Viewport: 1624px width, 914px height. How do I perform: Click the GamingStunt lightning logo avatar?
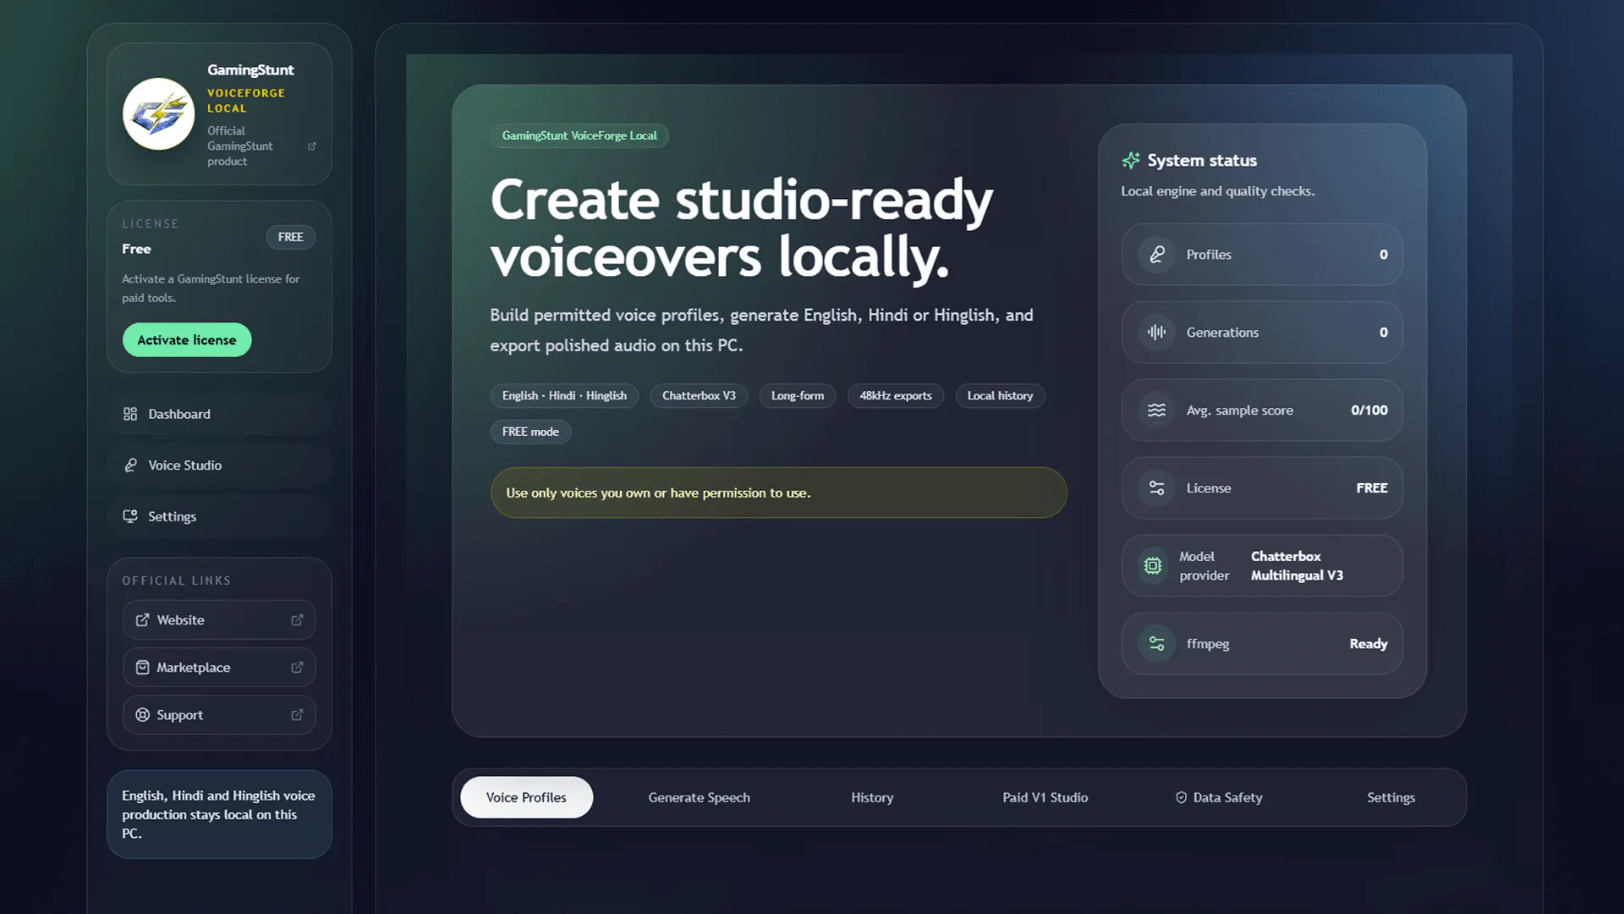[158, 114]
